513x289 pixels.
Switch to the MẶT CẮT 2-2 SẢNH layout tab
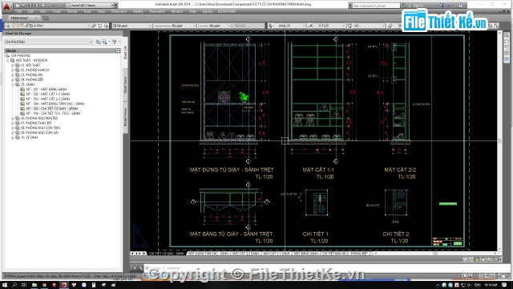coord(245,254)
